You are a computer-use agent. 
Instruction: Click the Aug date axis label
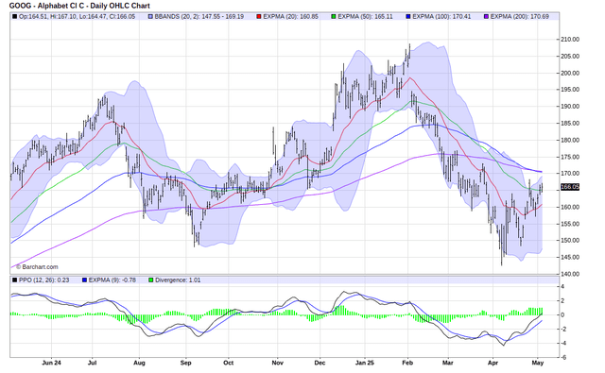click(139, 363)
